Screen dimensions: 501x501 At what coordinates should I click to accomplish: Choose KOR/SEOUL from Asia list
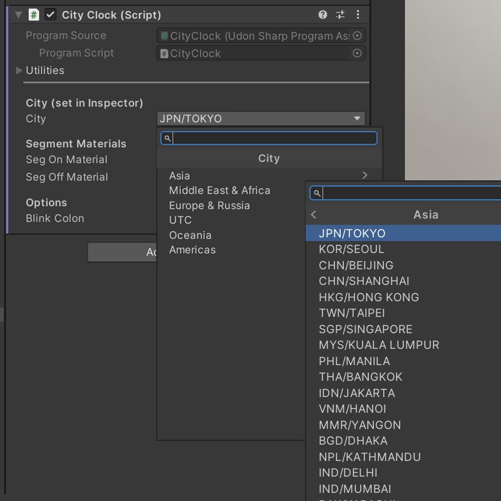pyautogui.click(x=403, y=249)
